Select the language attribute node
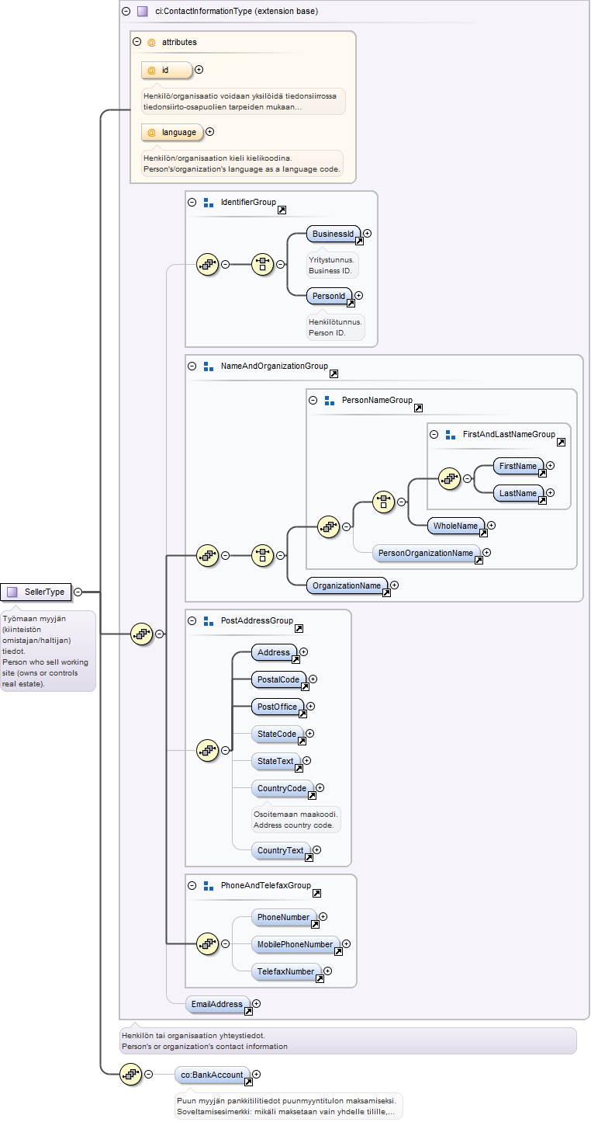This screenshot has width=591, height=1122. click(172, 132)
